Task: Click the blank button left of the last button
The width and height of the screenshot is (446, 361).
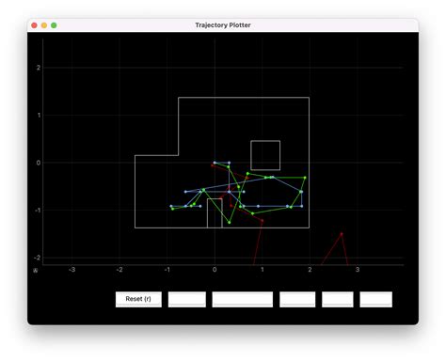Action: [x=338, y=299]
